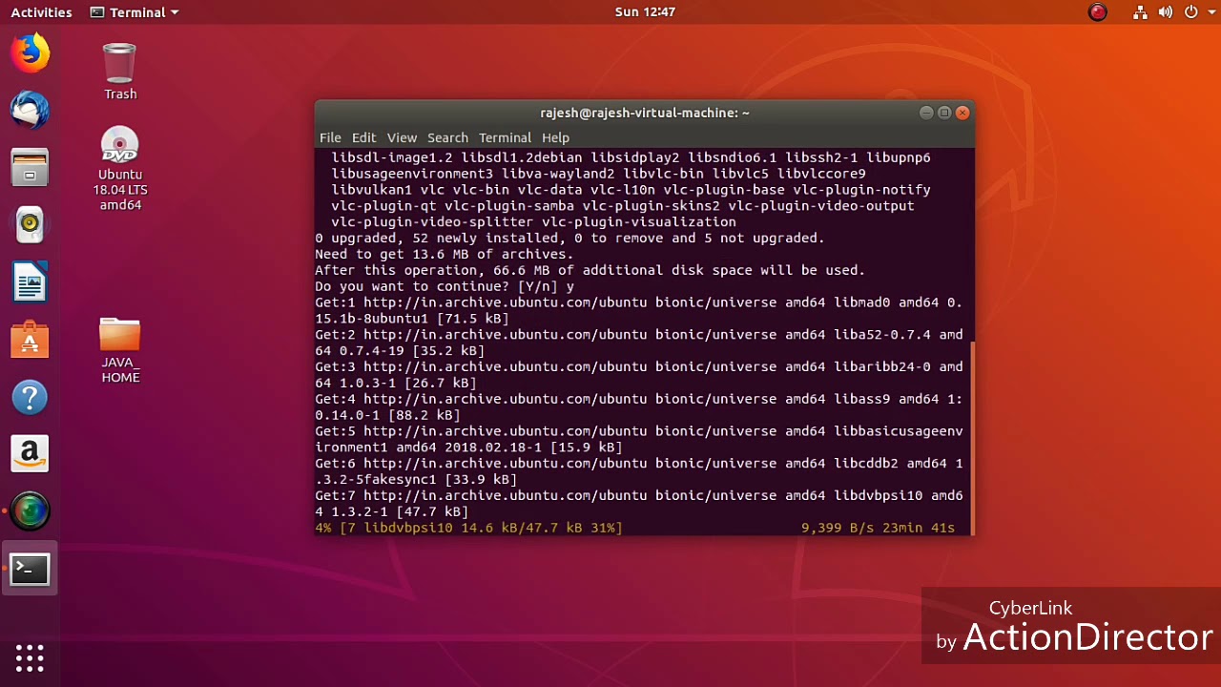Viewport: 1221px width, 687px height.
Task: Click the volume icon in top bar
Action: [1165, 12]
